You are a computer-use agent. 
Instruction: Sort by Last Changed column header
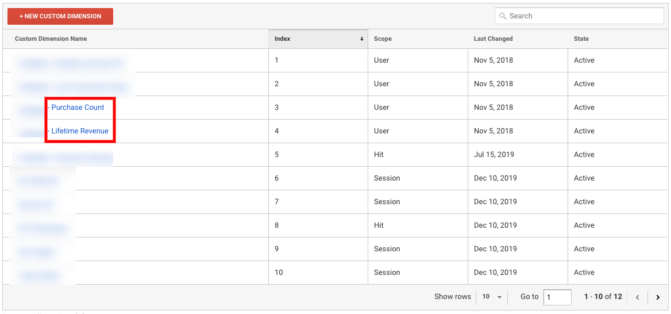click(493, 39)
